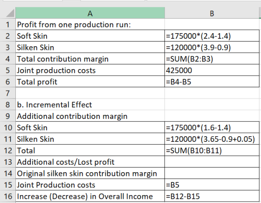Click 'Original silken skin contribution margin' cell
The image size is (261, 203).
click(90, 173)
